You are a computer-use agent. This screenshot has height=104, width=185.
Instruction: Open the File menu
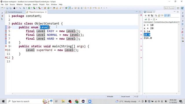(2, 5)
